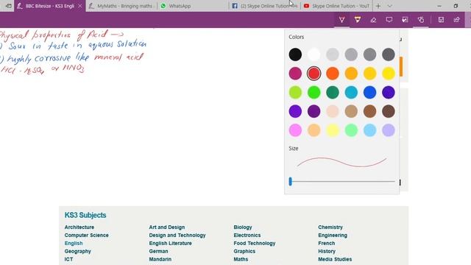This screenshot has width=471, height=265.
Task: Open the Mandarin subject link
Action: click(160, 259)
